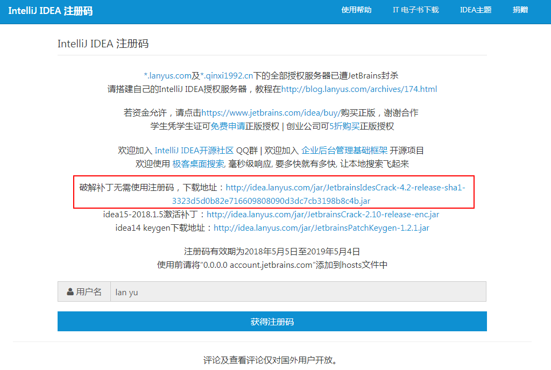
Task: Download JetbrainsPatchKeygen-1.2.1.jar link
Action: [x=322, y=228]
